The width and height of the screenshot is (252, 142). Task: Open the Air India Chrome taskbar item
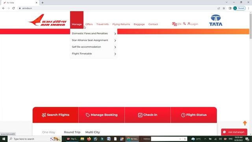pyautogui.click(x=132, y=139)
